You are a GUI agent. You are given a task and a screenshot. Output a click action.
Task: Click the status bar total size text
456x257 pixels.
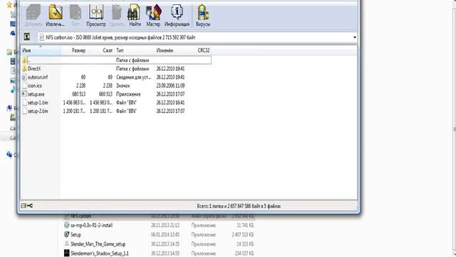pos(239,206)
